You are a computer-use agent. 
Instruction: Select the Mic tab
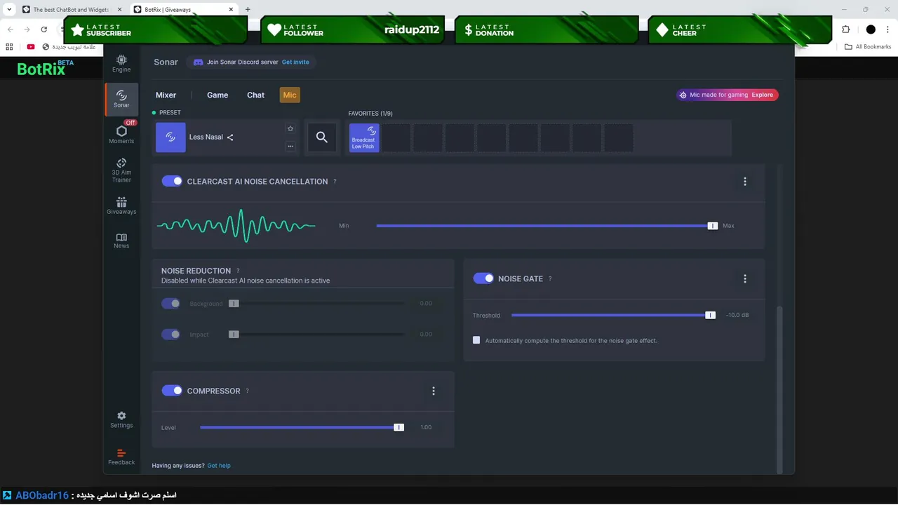tap(290, 95)
